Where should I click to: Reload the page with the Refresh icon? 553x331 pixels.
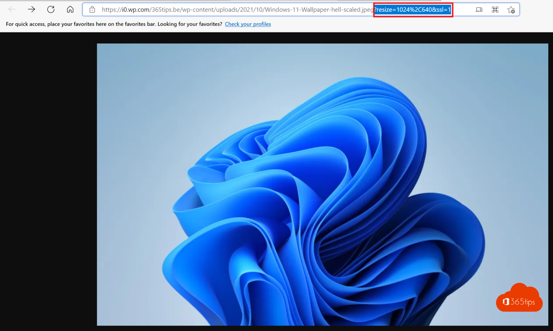coord(51,9)
